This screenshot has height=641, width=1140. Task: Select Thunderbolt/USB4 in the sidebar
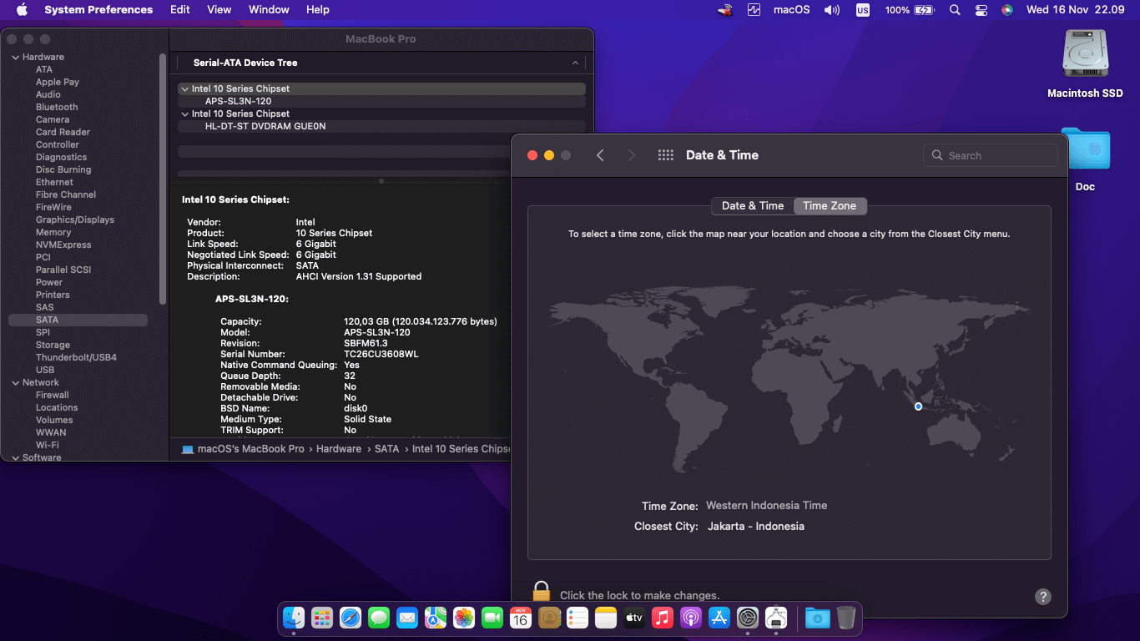pyautogui.click(x=76, y=357)
